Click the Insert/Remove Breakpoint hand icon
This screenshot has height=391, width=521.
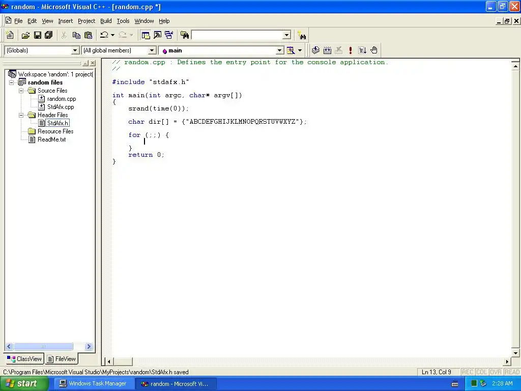[374, 50]
